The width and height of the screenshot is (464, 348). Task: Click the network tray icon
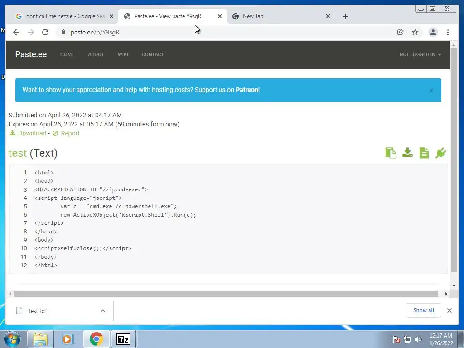tap(407, 339)
